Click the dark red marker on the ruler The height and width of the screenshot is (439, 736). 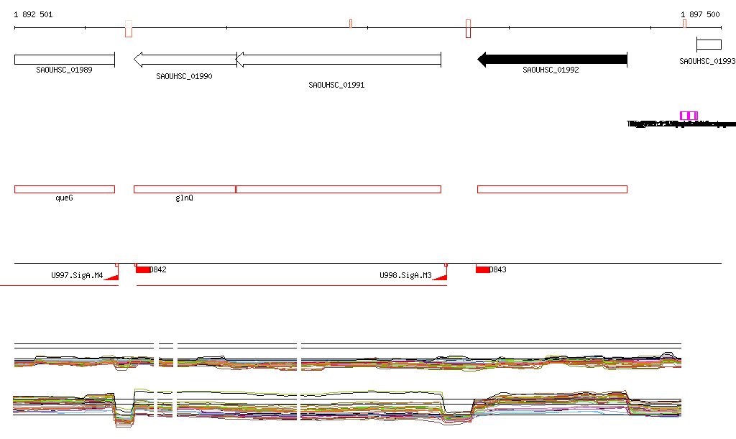pyautogui.click(x=468, y=29)
